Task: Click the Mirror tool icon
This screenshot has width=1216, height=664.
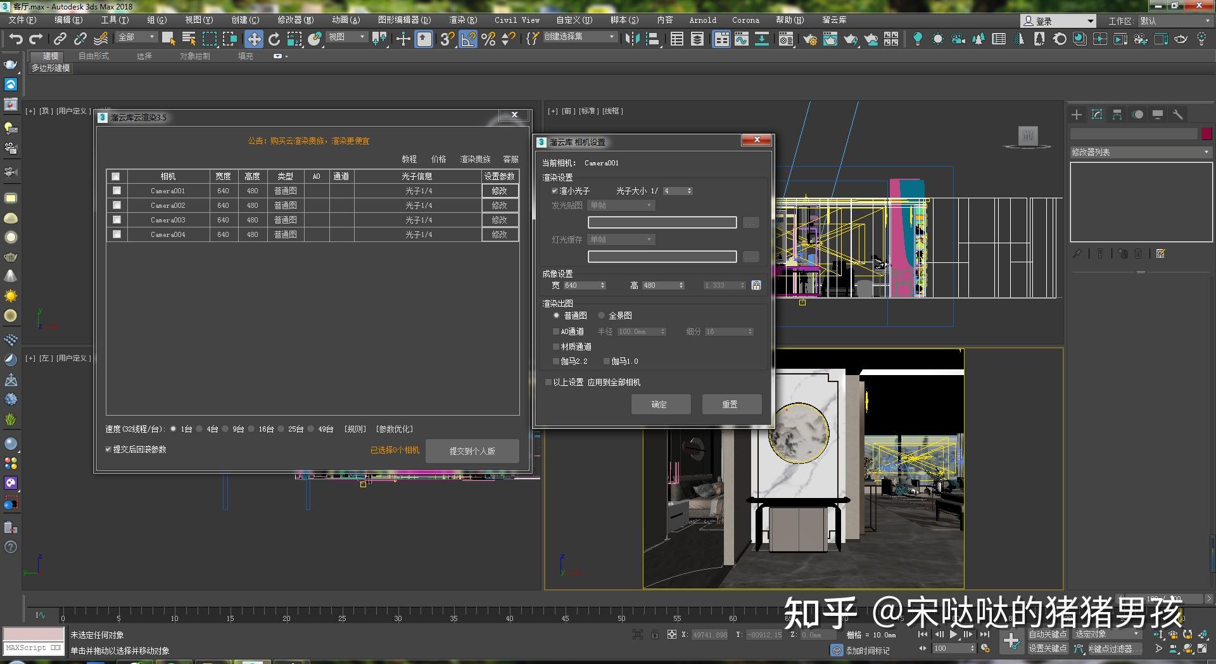Action: [x=632, y=39]
